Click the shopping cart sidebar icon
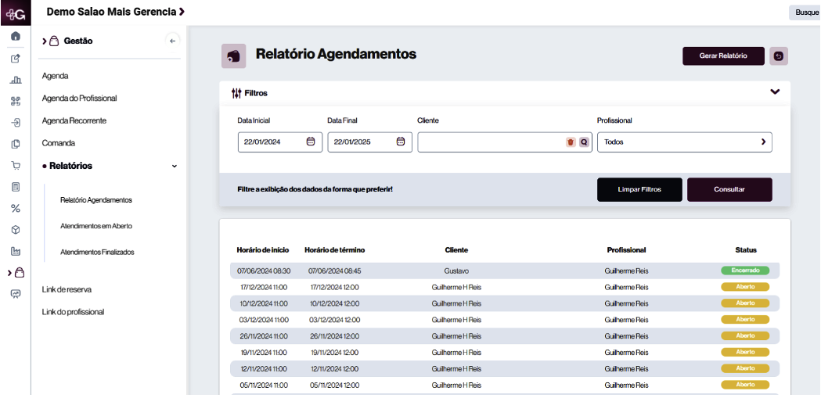The image size is (821, 398). coord(15,166)
